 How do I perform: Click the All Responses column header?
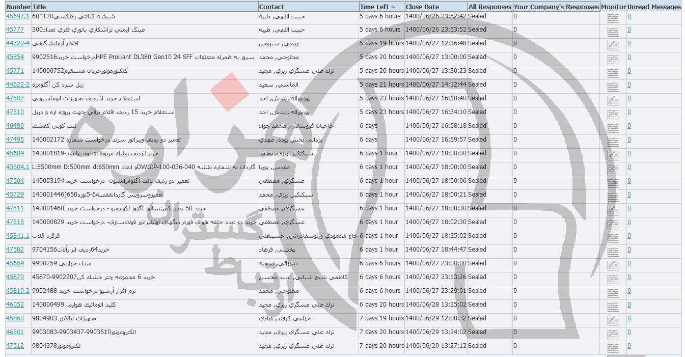point(489,7)
